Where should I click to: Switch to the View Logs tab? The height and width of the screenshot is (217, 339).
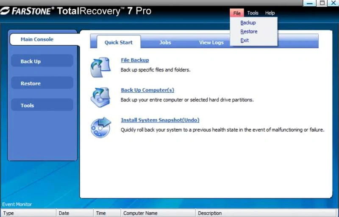[211, 42]
